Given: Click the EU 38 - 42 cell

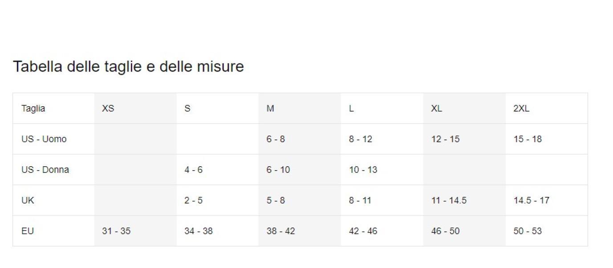Looking at the screenshot, I should [300, 231].
